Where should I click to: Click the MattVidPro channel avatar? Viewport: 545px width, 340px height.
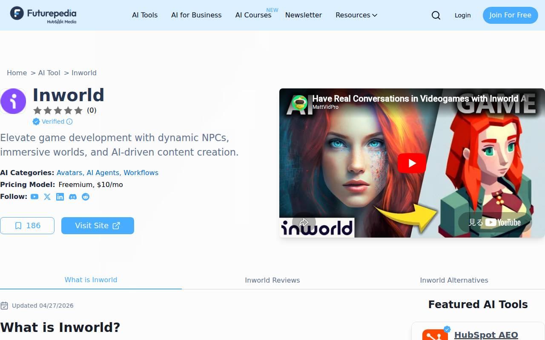[x=300, y=103]
